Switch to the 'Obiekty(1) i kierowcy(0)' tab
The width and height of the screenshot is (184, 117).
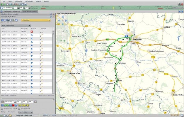pos(12,11)
